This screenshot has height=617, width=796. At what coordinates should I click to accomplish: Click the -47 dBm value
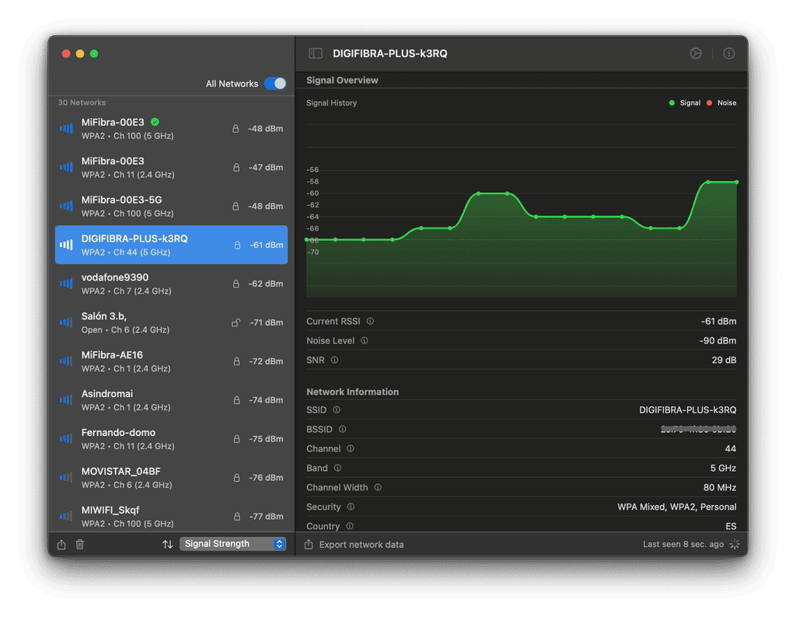click(266, 167)
